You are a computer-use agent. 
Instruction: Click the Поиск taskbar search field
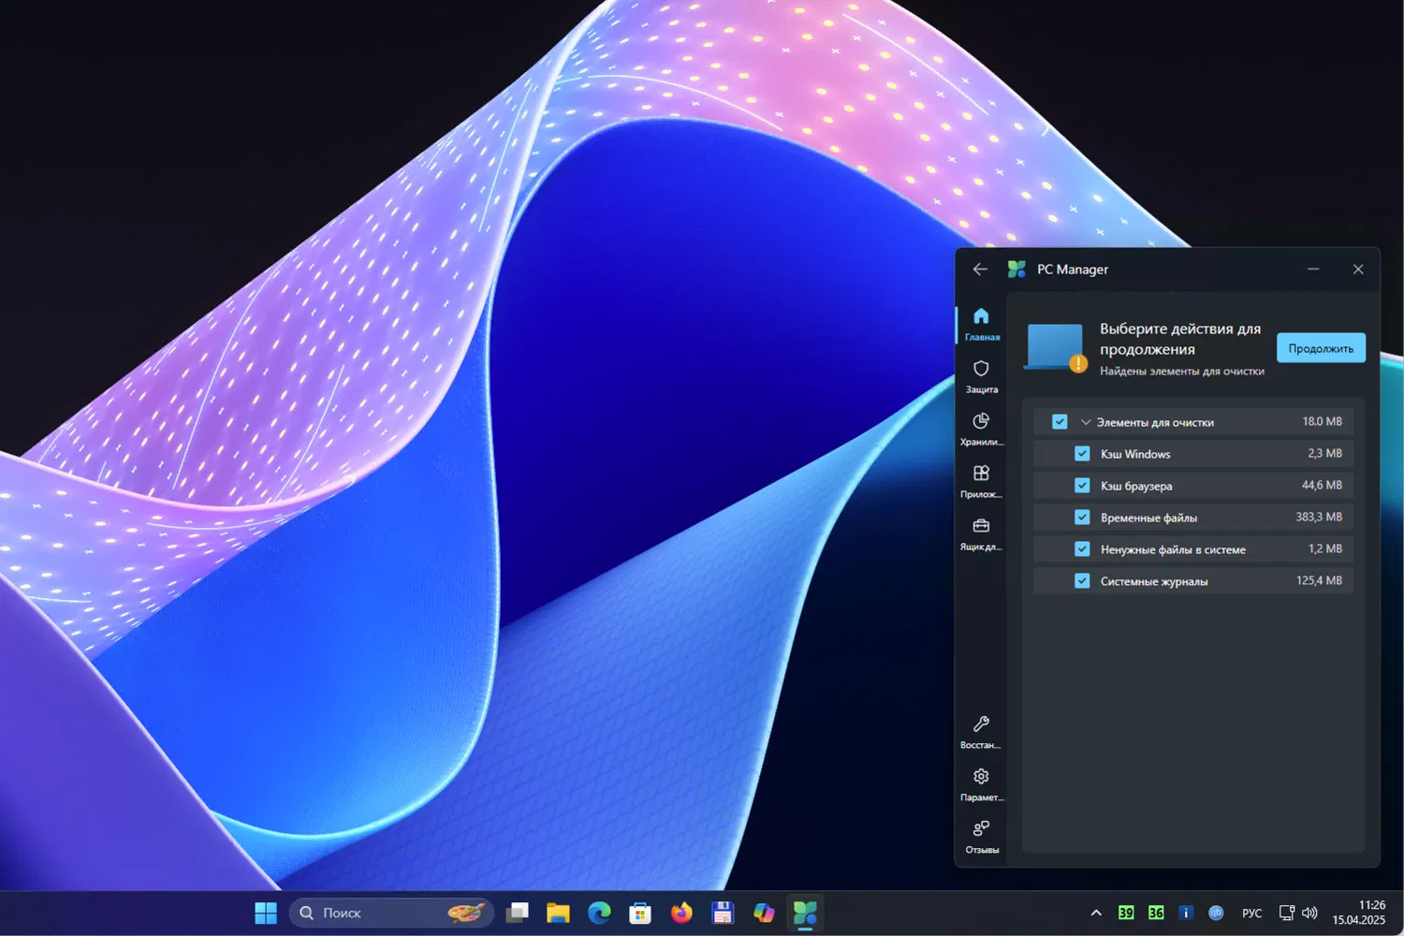click(391, 913)
